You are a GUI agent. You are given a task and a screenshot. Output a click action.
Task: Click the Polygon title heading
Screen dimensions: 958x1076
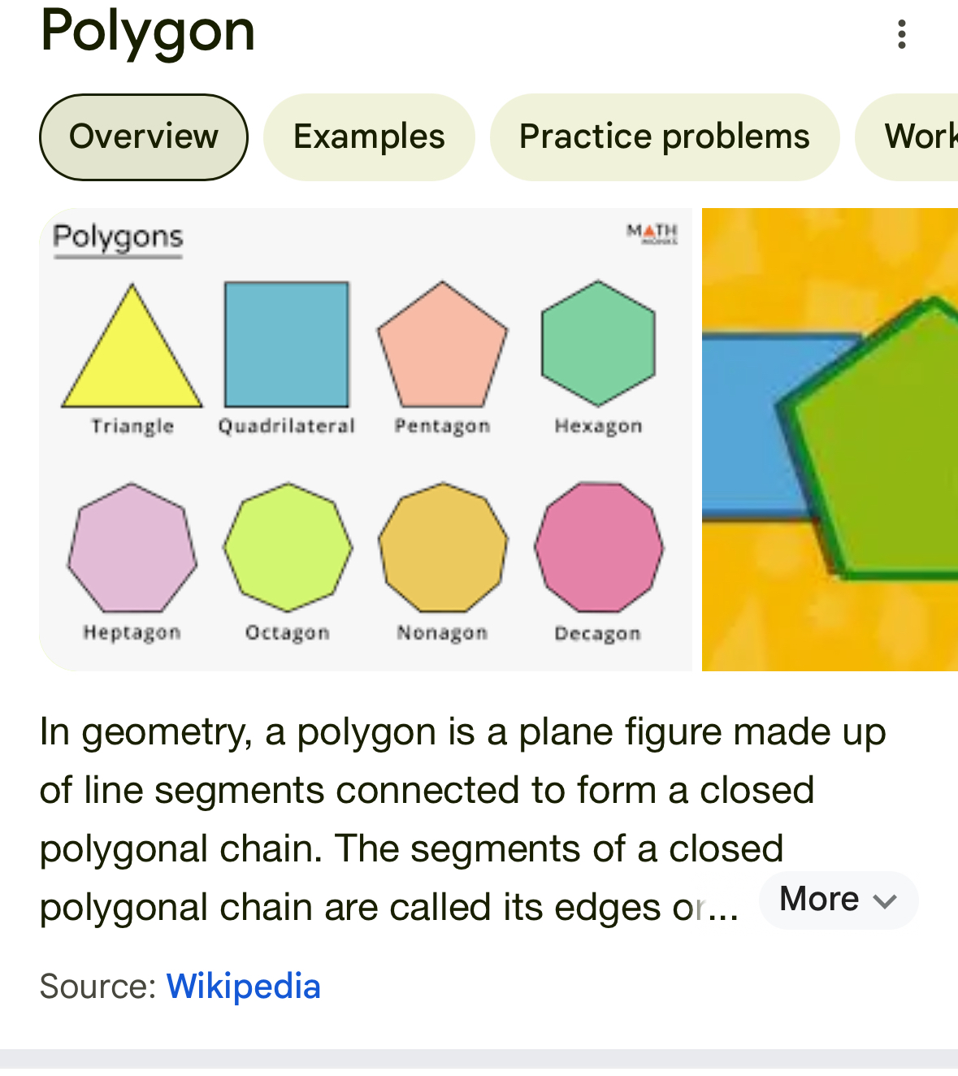(x=148, y=33)
